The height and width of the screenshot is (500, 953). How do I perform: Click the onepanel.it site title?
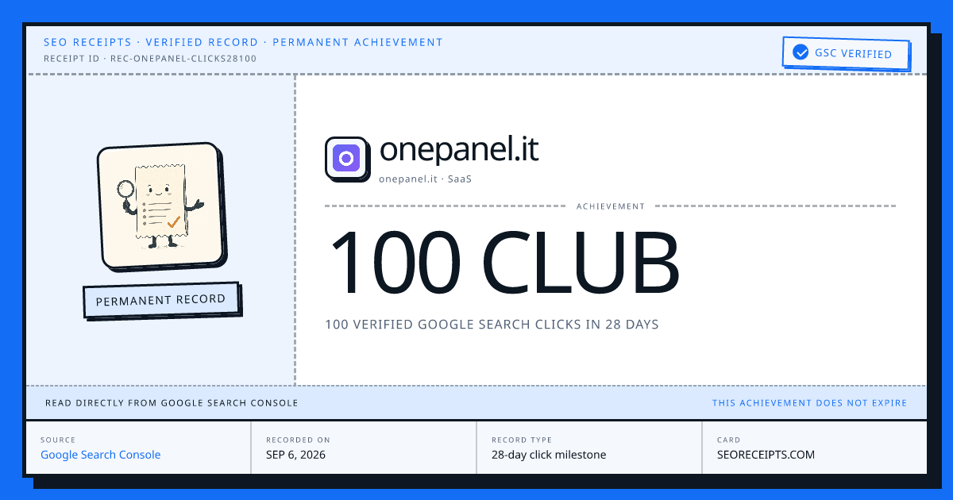tap(459, 149)
